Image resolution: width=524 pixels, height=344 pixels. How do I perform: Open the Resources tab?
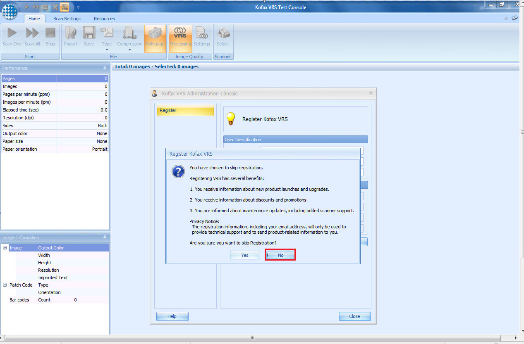click(x=104, y=19)
